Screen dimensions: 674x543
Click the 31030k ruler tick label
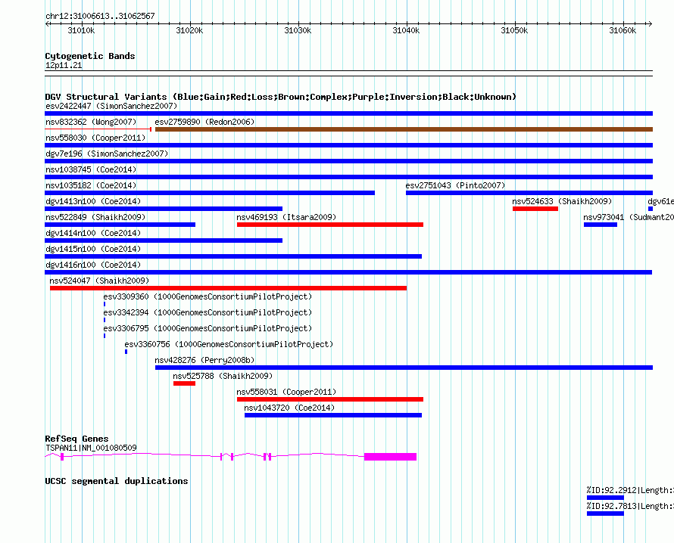tap(298, 30)
